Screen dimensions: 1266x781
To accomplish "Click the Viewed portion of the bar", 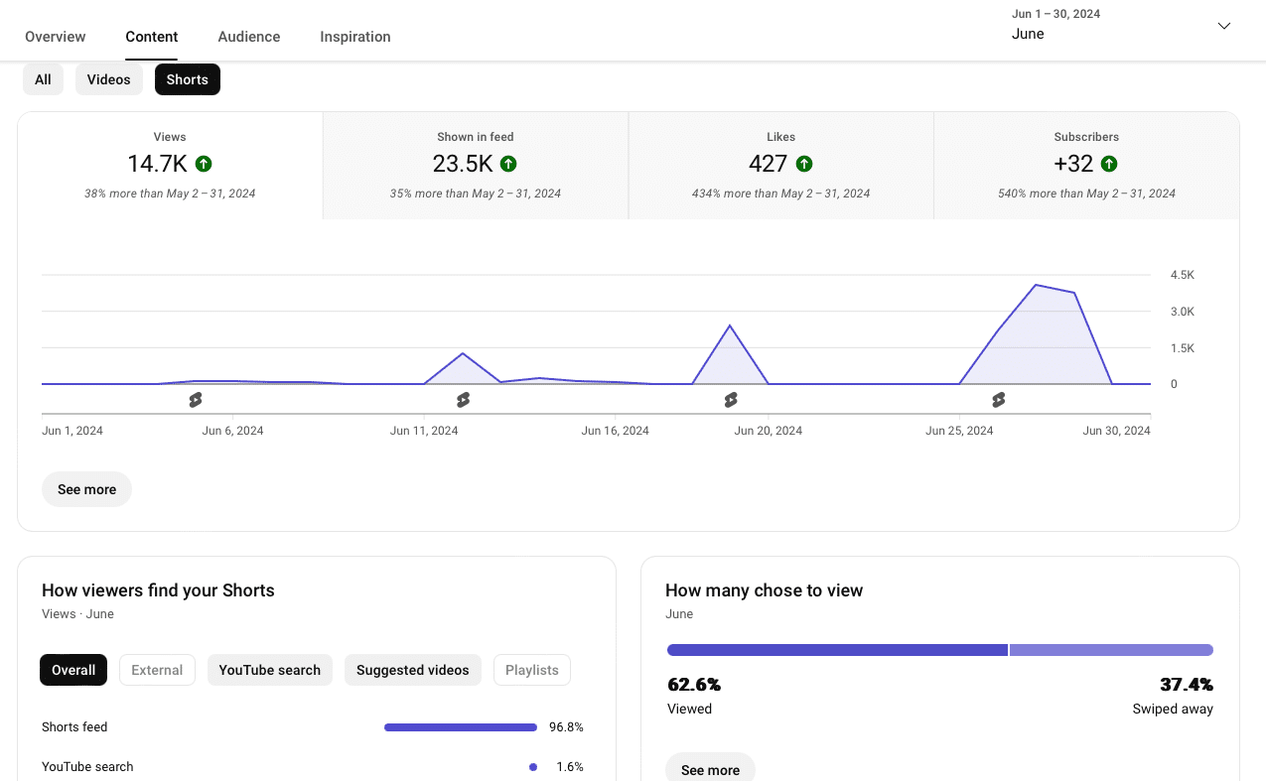I will coord(837,650).
